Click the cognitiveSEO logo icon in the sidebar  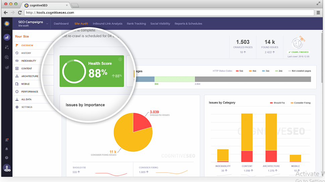point(7,23)
